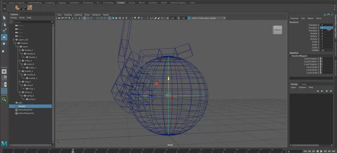Click the Piv axis shelf icon

click(x=23, y=8)
